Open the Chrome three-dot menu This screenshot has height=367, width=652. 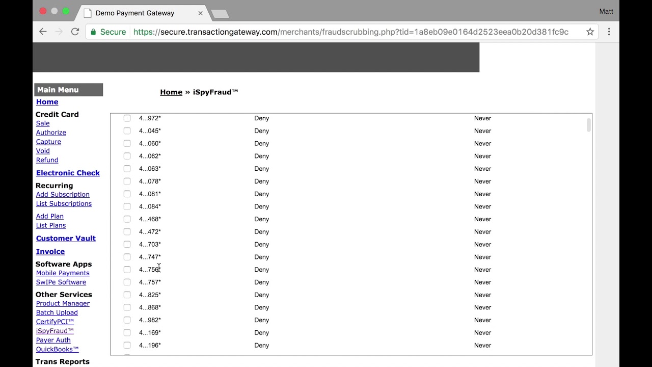(609, 32)
